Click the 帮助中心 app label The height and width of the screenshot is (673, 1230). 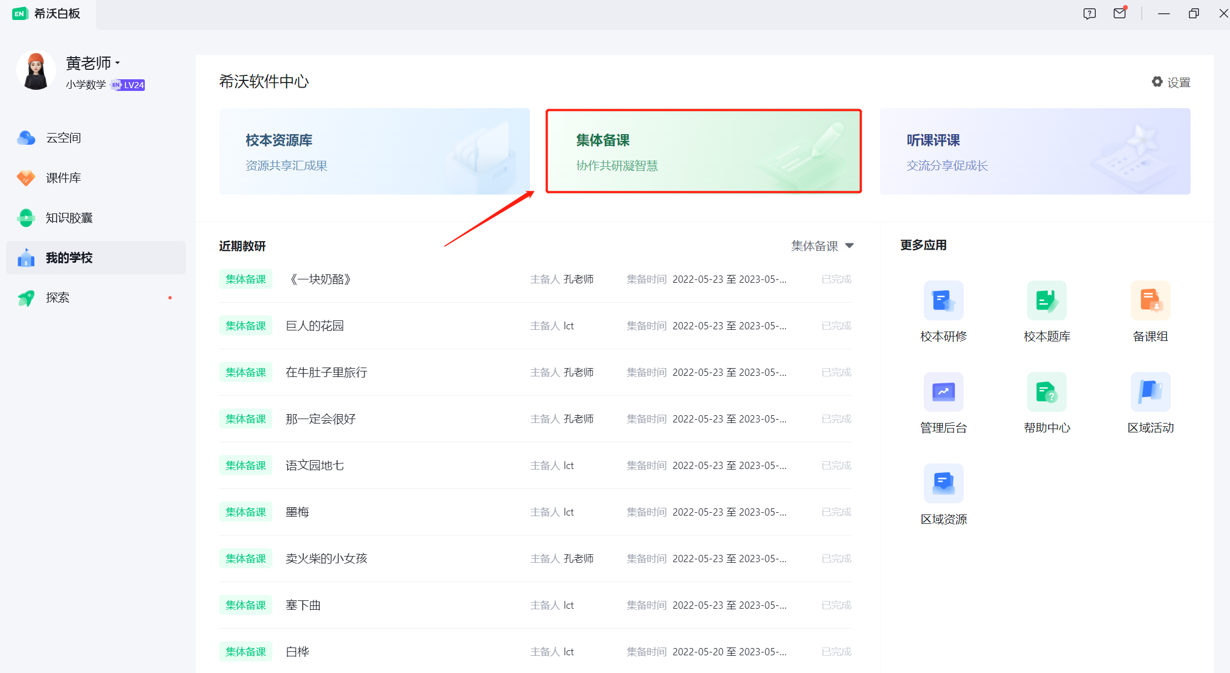(1047, 428)
